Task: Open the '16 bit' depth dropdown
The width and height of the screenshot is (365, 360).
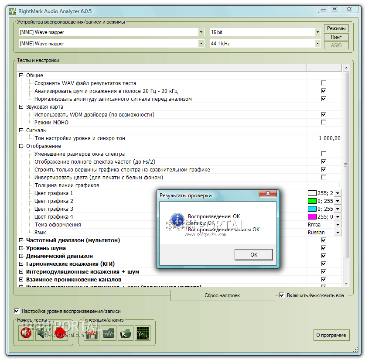Action: pos(317,32)
